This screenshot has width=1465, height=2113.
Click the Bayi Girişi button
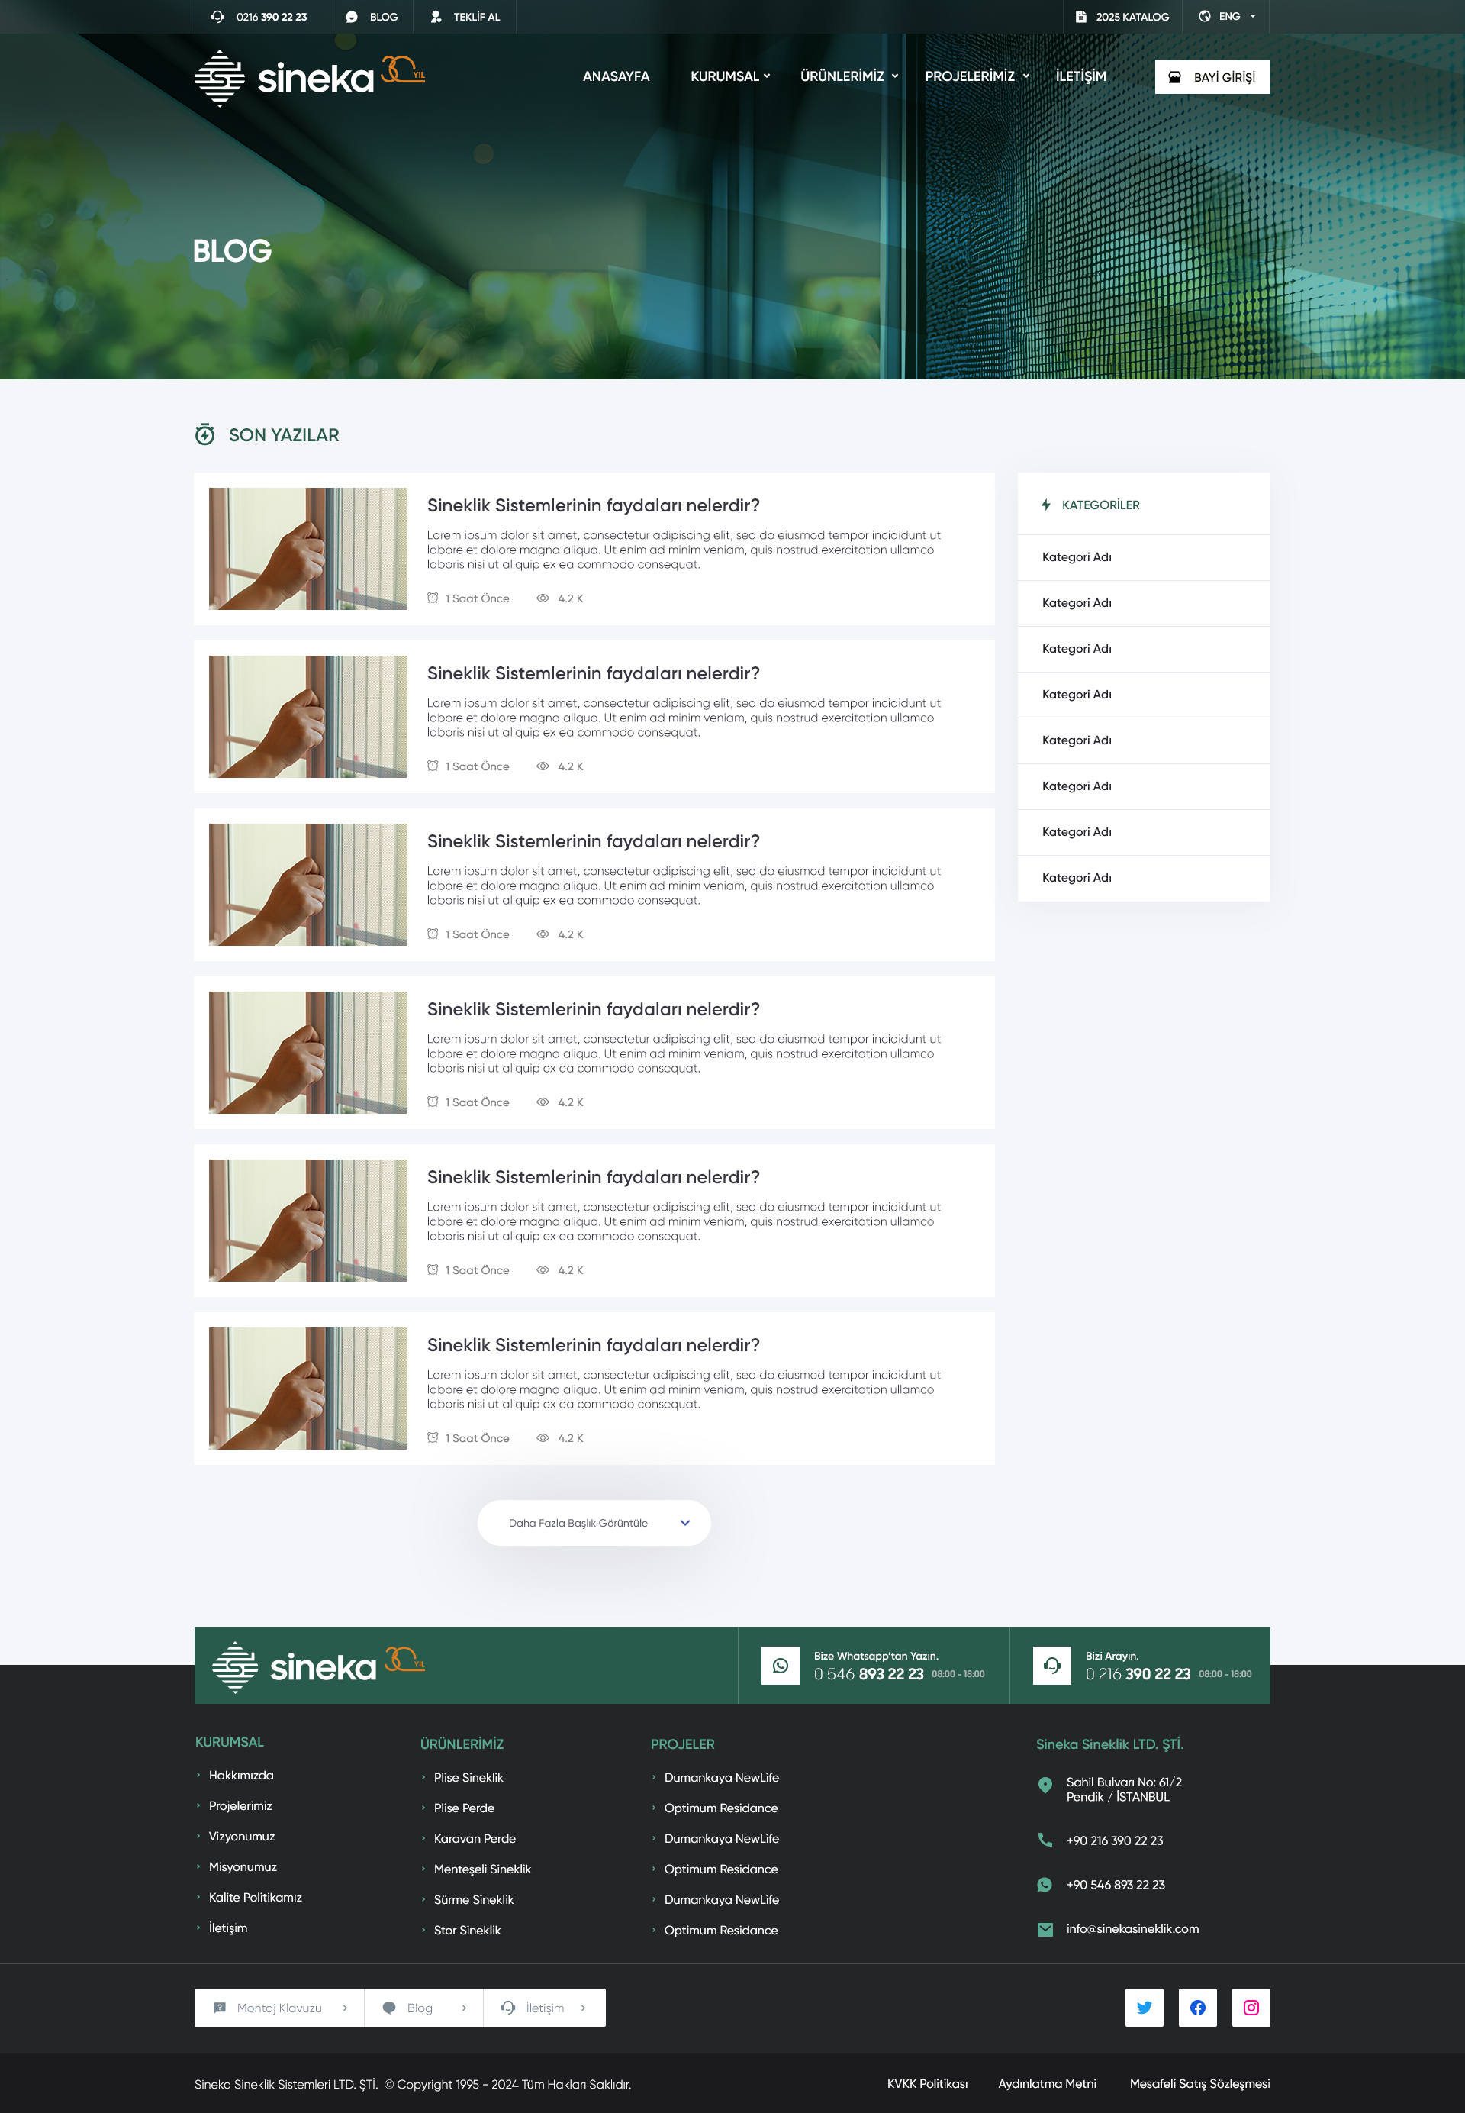[x=1211, y=77]
